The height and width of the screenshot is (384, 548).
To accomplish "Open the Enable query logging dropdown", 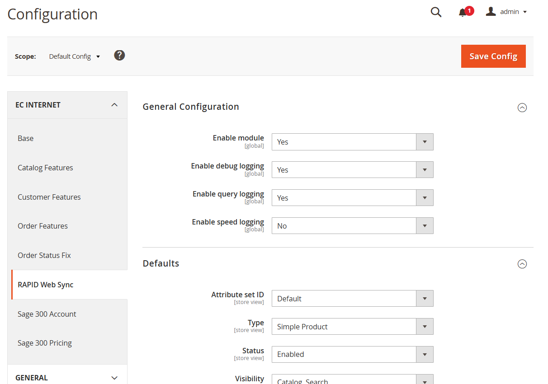I will (352, 198).
